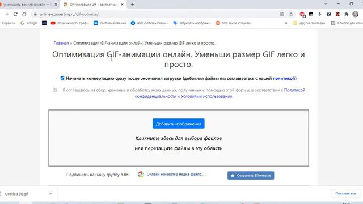Image resolution: width=363 pixels, height=204 pixels.
Task: Click 'или перетащите файлы в эту область' text
Action: point(179,148)
